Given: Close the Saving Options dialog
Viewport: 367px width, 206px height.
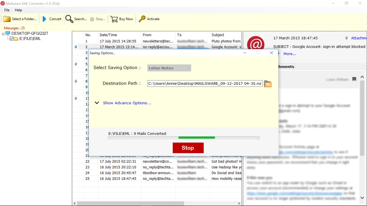Looking at the screenshot, I should (272, 53).
